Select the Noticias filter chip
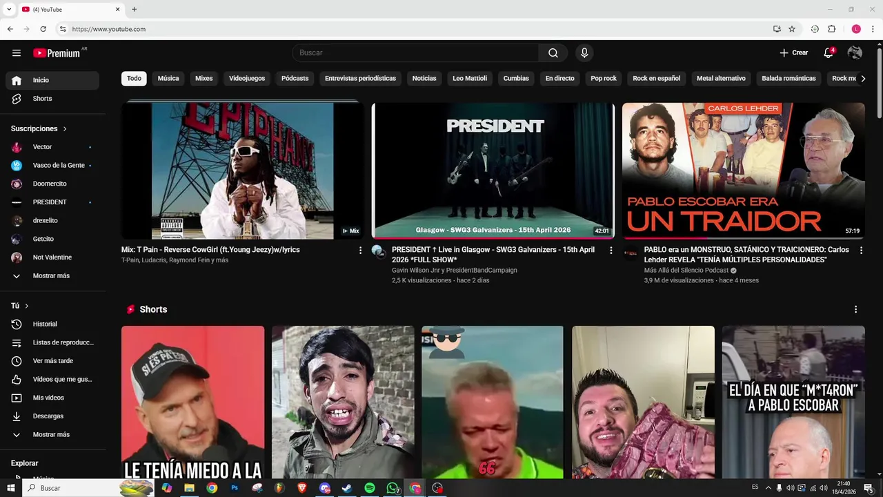 coord(424,79)
